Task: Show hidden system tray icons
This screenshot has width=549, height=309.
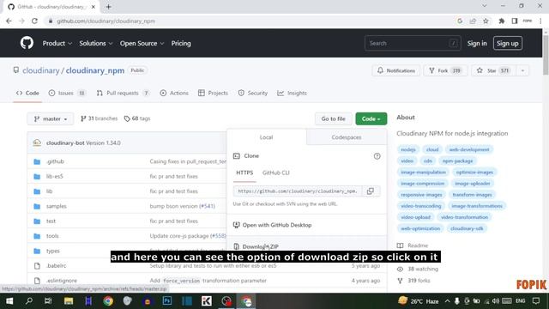Action: pyautogui.click(x=448, y=301)
